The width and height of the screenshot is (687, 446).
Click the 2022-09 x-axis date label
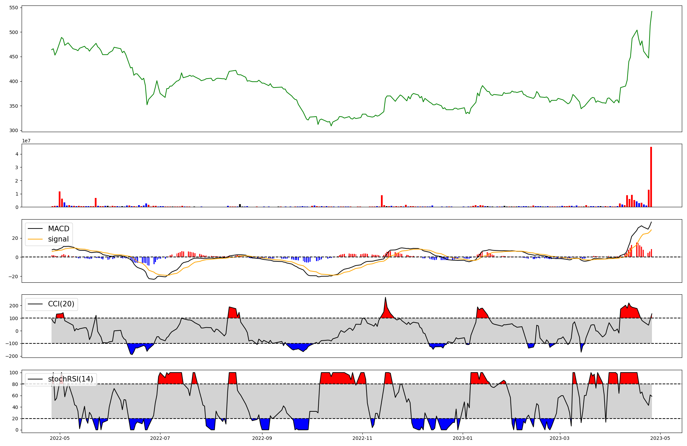(262, 438)
